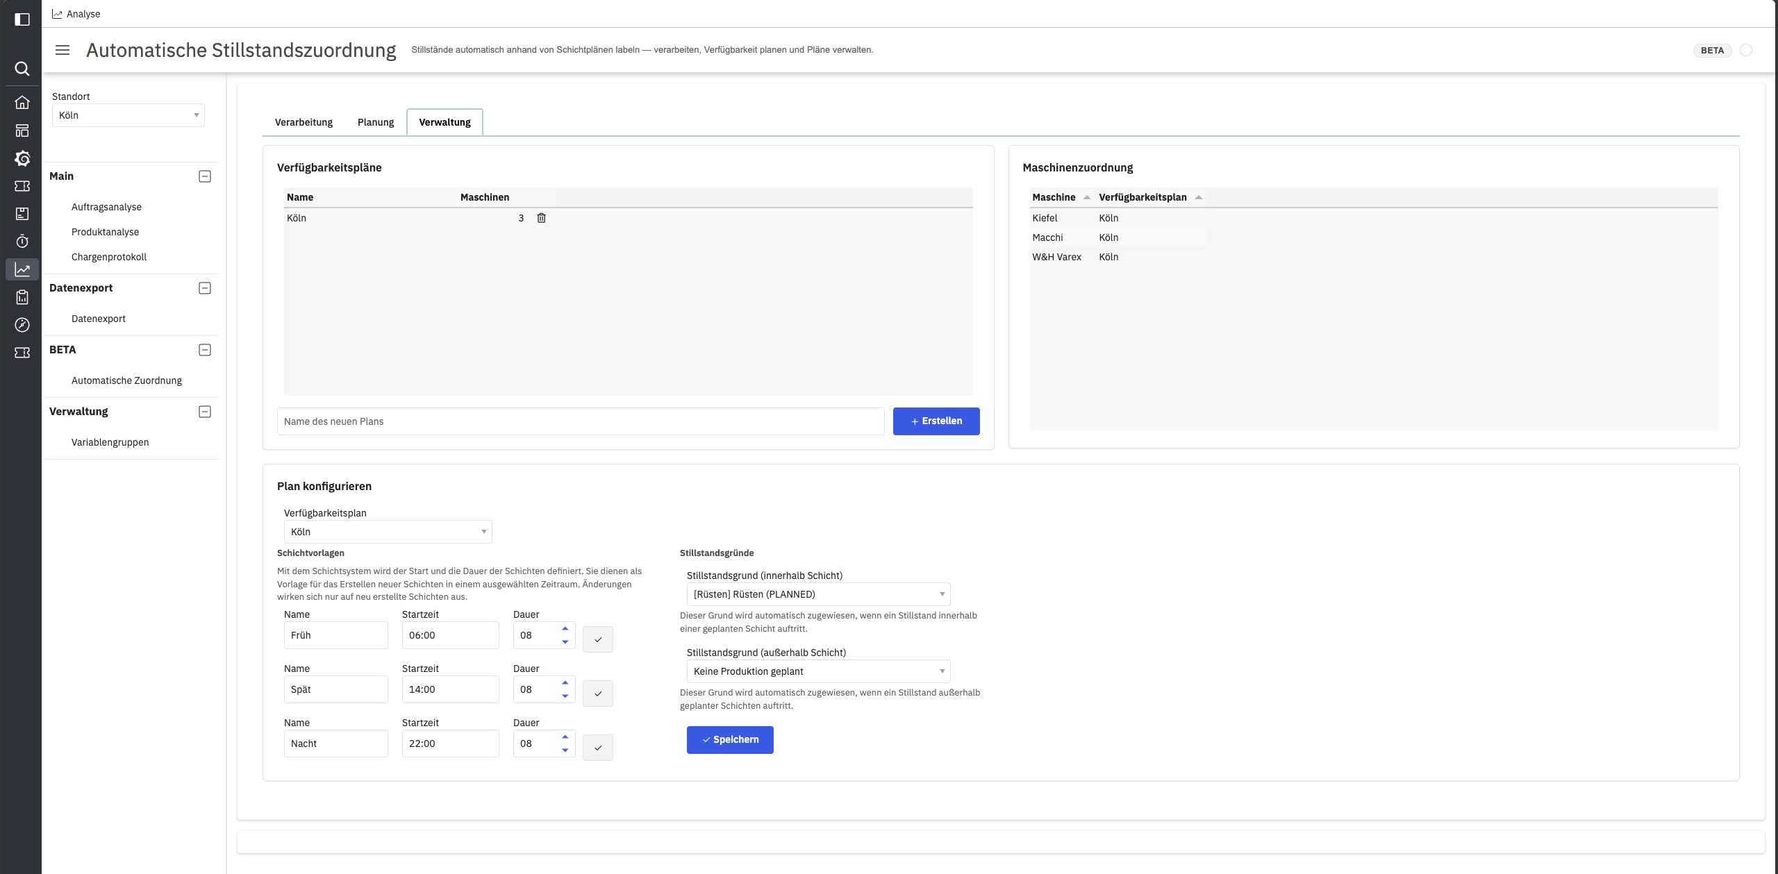Collapse the Main section
This screenshot has height=874, width=1778.
205,176
